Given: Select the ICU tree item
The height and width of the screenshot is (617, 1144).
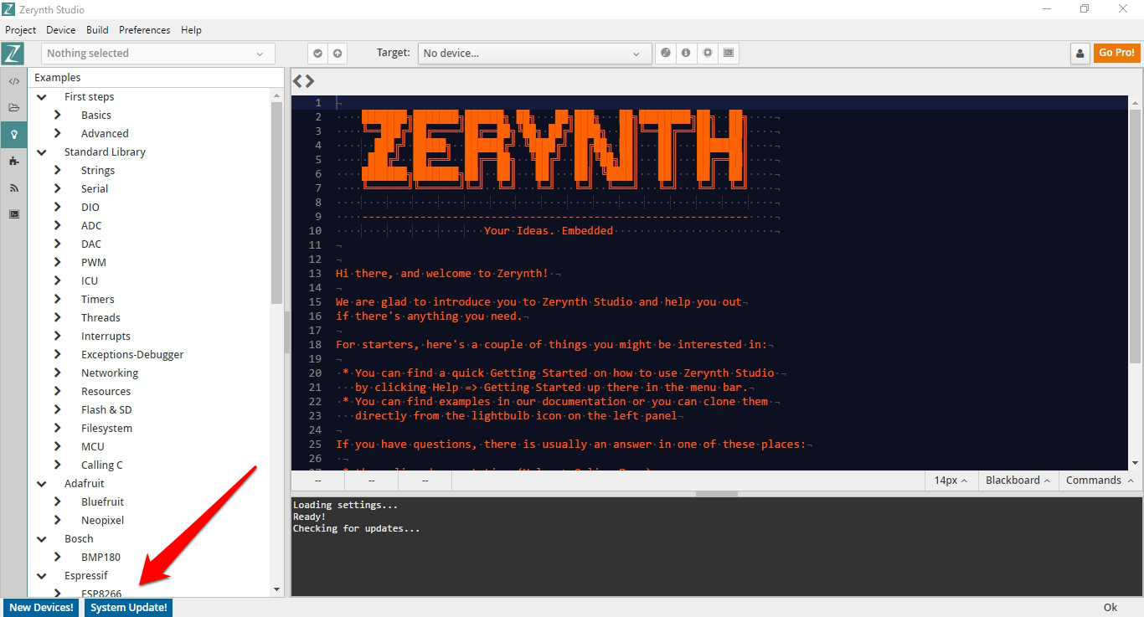Looking at the screenshot, I should [90, 281].
